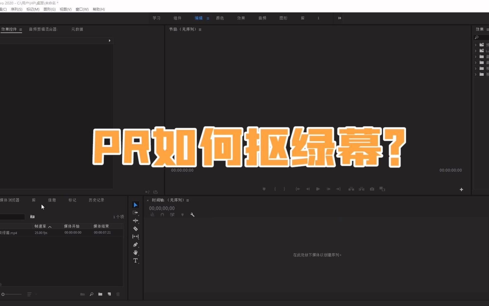Toggle Snap in timeline
The width and height of the screenshot is (489, 306).
coord(162,215)
